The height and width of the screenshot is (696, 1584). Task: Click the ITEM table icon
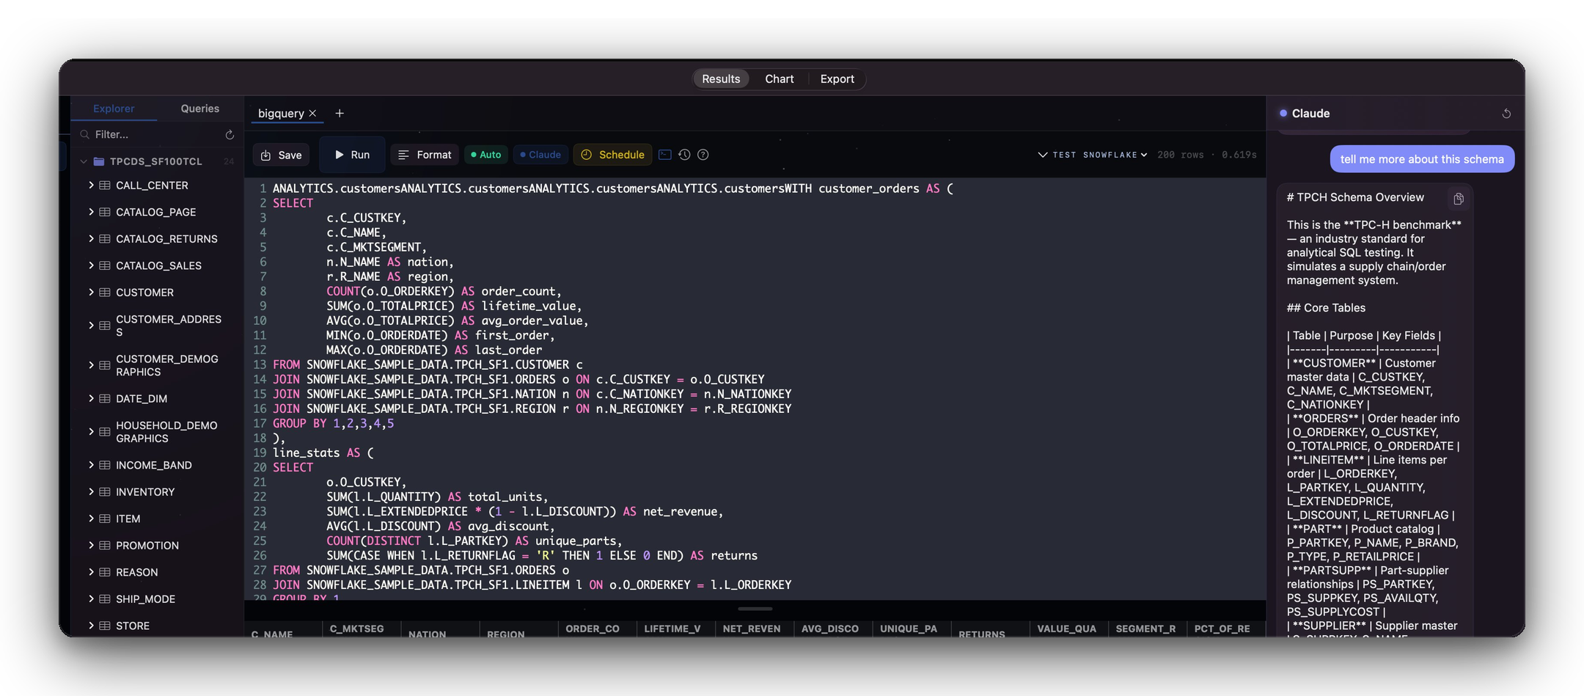105,519
